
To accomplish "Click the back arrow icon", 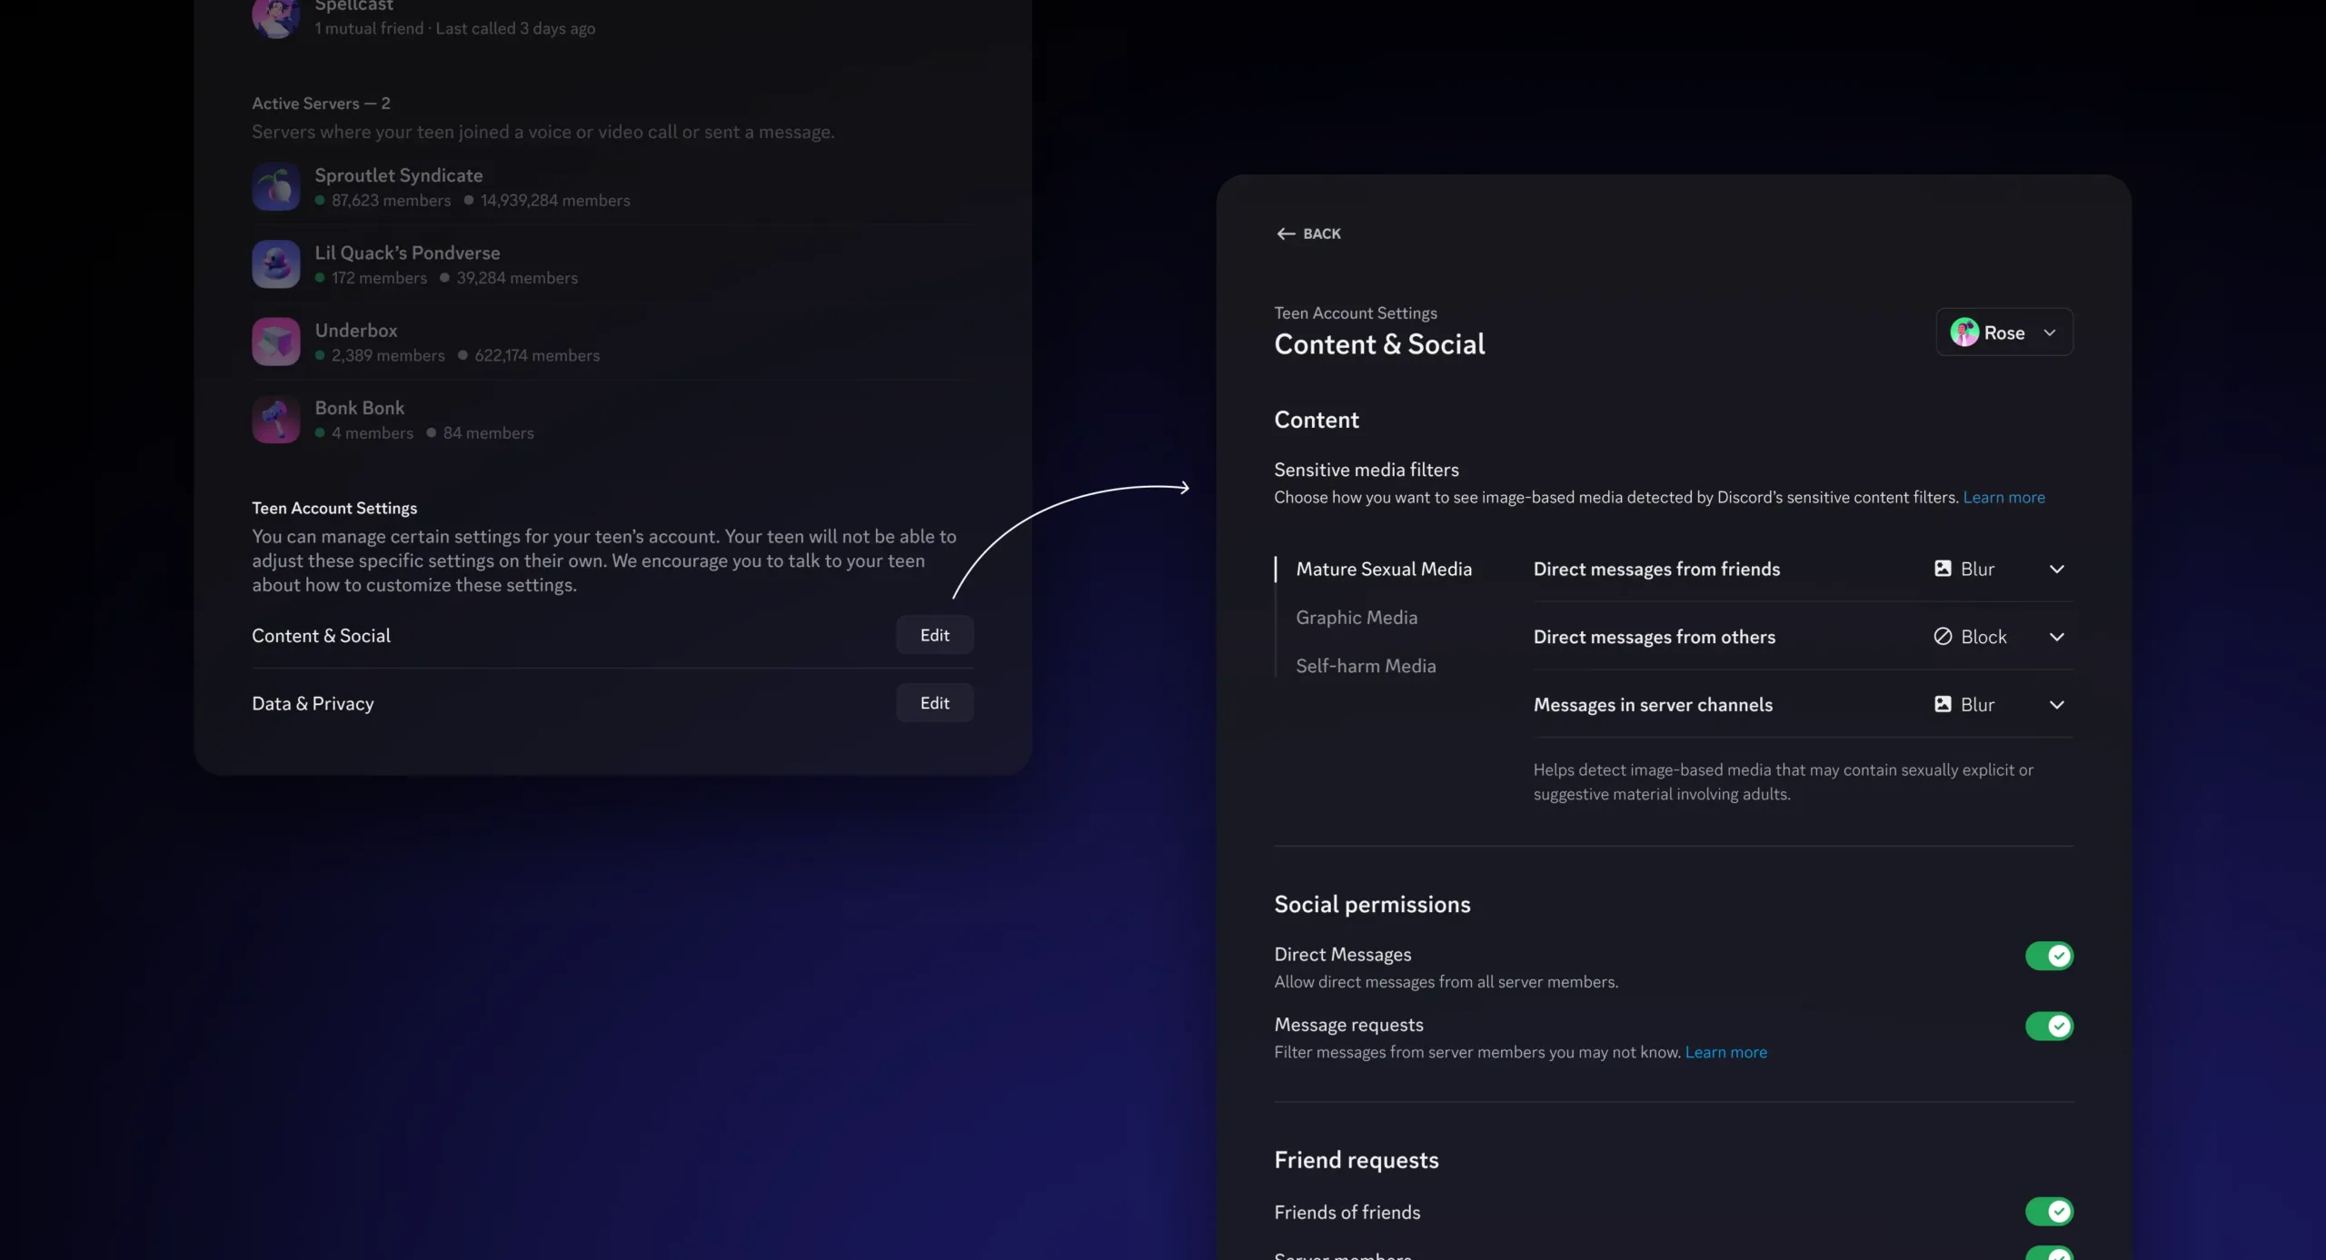I will tap(1284, 233).
